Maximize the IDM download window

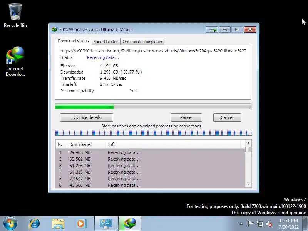(x=237, y=30)
